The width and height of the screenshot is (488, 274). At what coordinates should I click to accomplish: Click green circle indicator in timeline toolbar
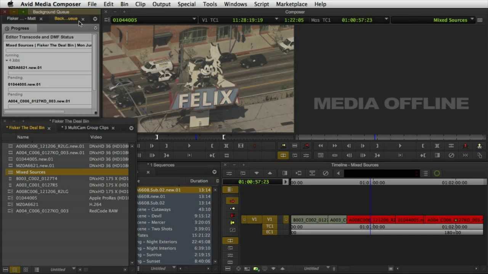point(437,173)
